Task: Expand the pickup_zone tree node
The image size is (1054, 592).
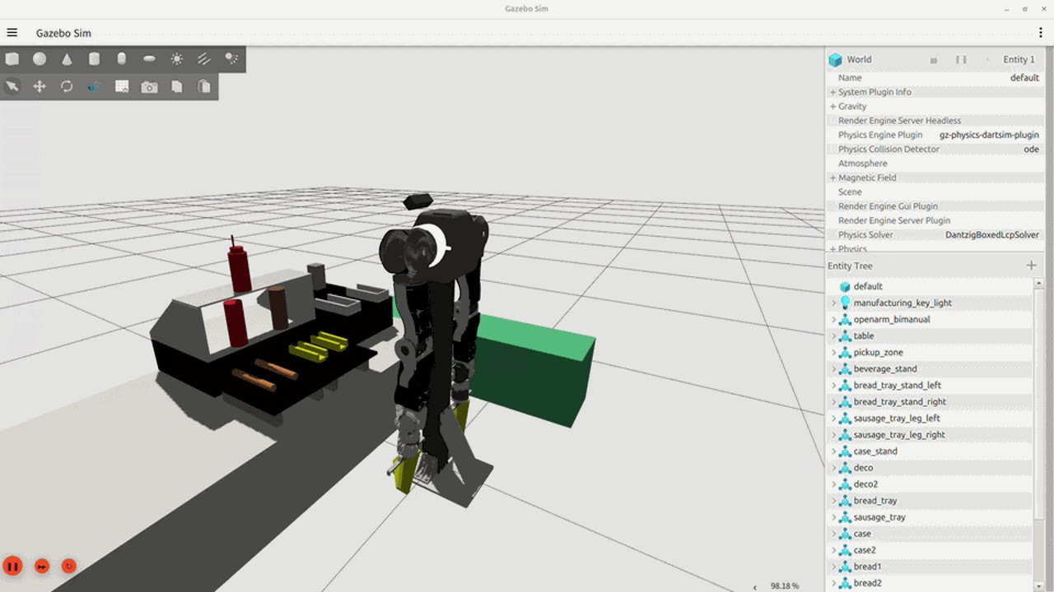Action: tap(833, 352)
